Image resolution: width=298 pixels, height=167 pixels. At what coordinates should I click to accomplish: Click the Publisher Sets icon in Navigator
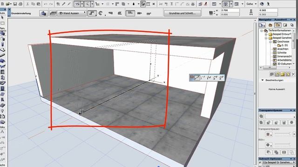292,25
